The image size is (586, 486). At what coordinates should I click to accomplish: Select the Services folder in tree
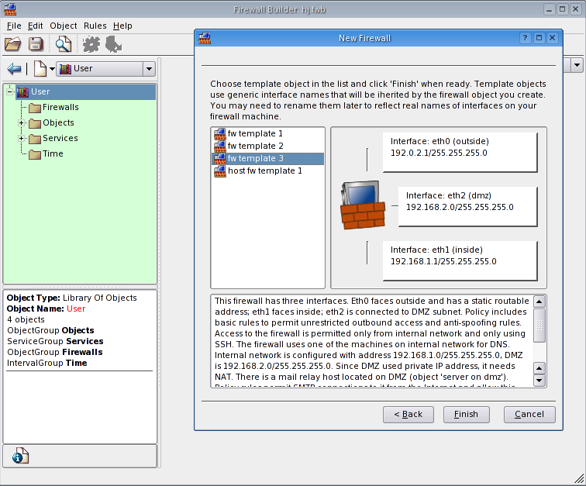pos(60,138)
